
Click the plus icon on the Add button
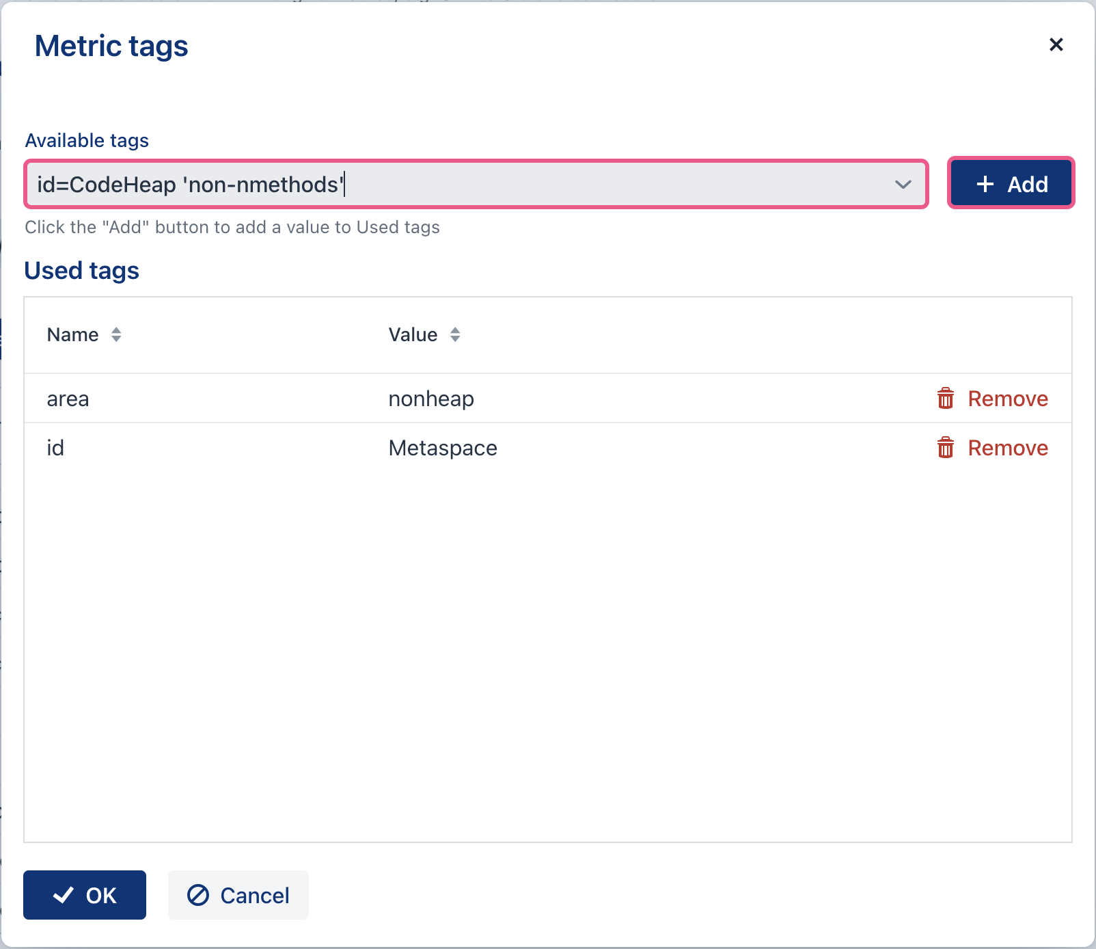click(985, 183)
